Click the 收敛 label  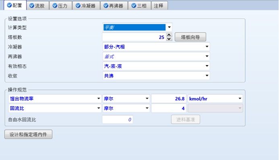pos(12,76)
